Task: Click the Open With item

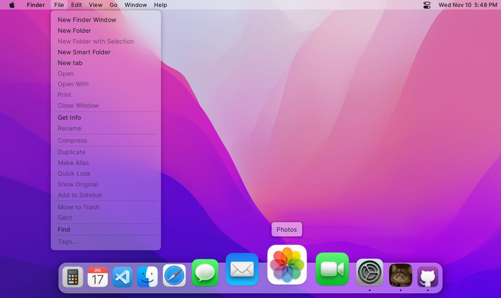Action: pyautogui.click(x=106, y=84)
